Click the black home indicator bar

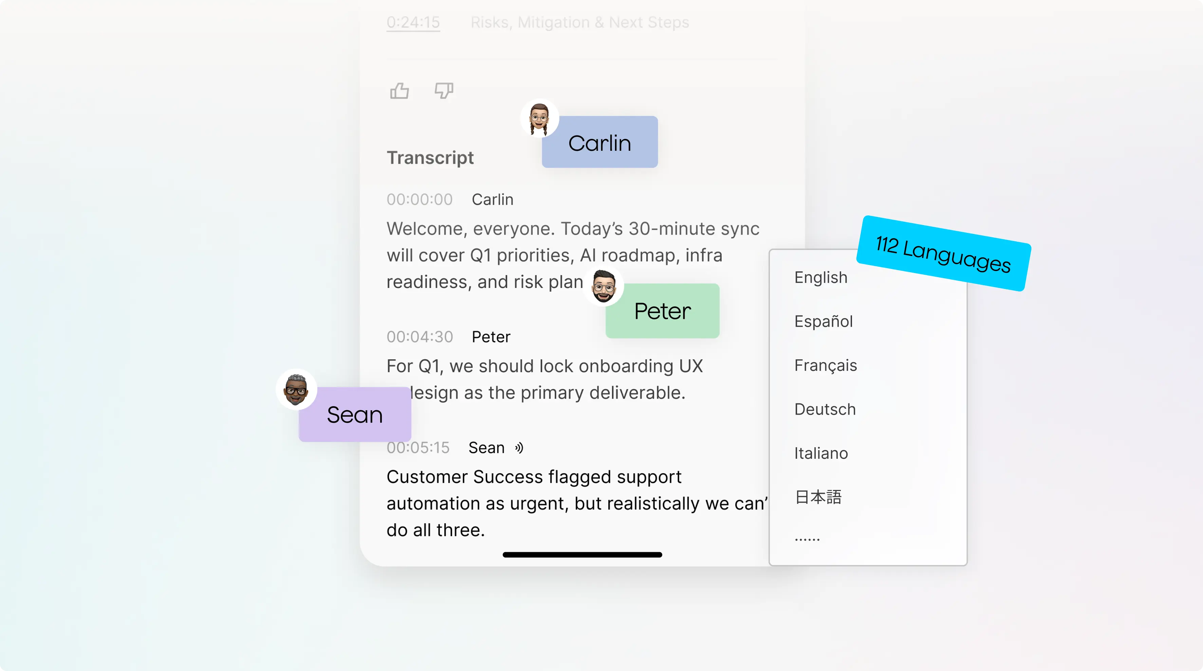(582, 555)
